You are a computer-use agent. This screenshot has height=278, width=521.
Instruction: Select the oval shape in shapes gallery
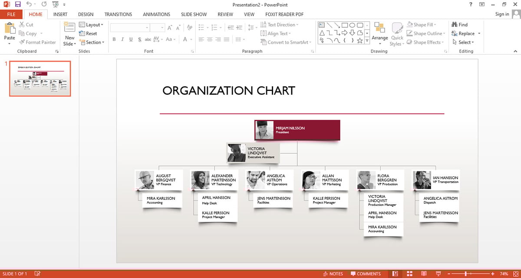pos(352,25)
